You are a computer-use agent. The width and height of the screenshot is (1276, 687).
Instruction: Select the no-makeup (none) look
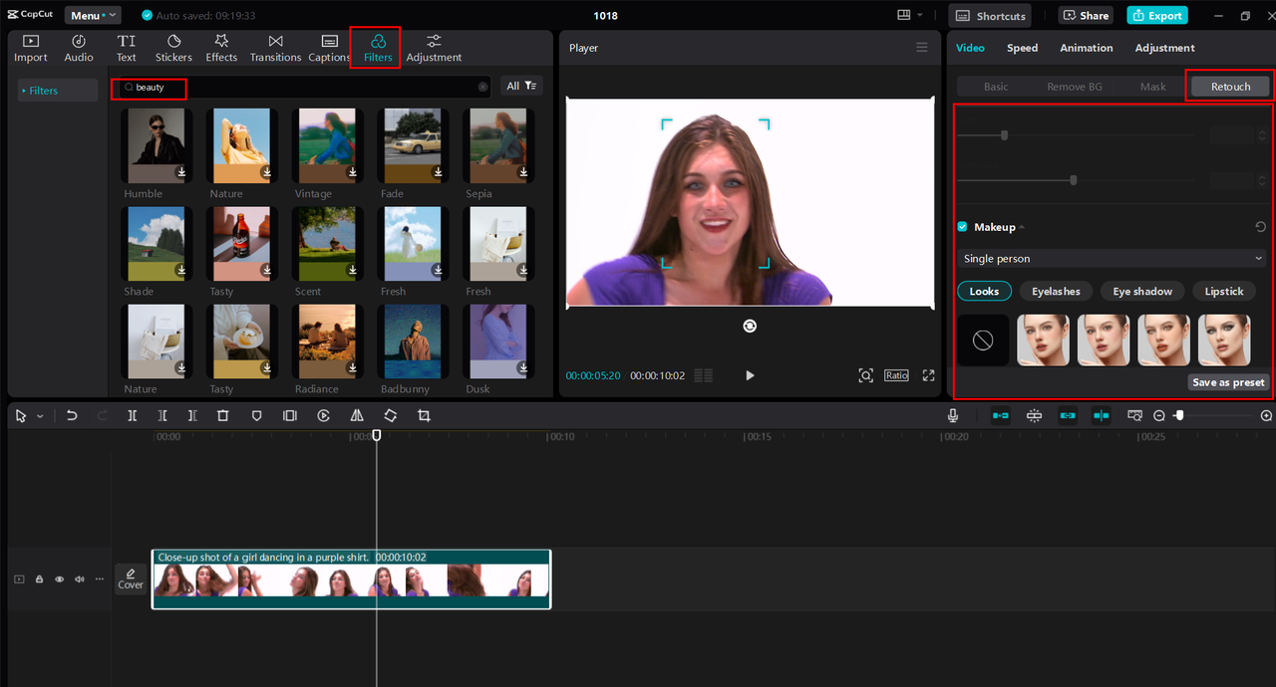click(x=983, y=341)
